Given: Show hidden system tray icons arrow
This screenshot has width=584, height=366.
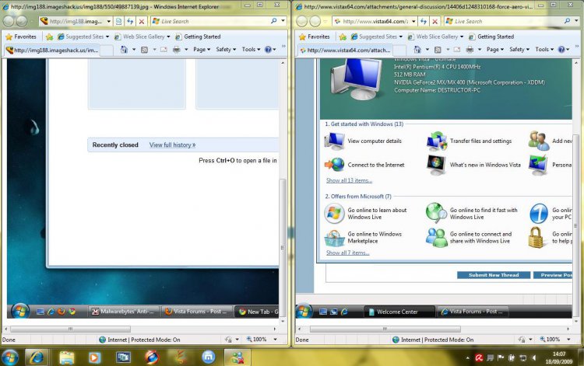Looking at the screenshot, I should tap(467, 357).
